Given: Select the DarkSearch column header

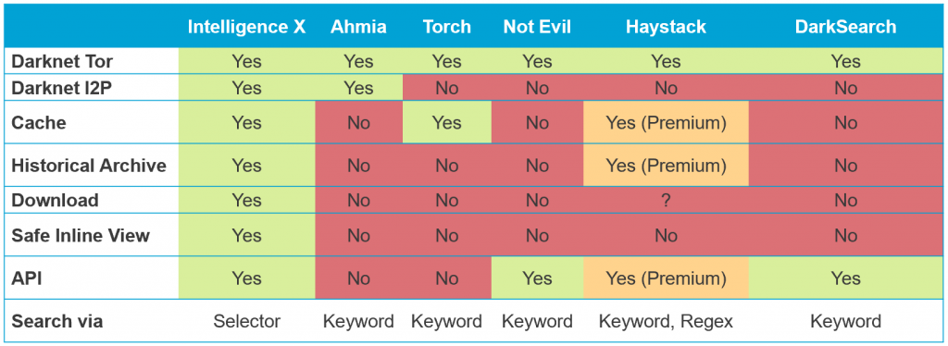Looking at the screenshot, I should pyautogui.click(x=845, y=27).
